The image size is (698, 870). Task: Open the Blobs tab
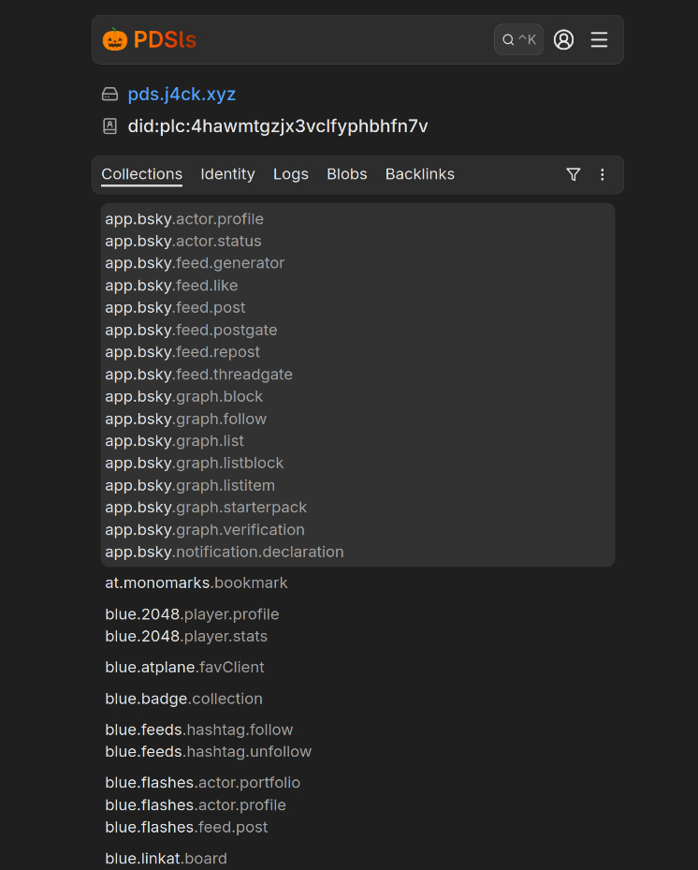point(347,174)
